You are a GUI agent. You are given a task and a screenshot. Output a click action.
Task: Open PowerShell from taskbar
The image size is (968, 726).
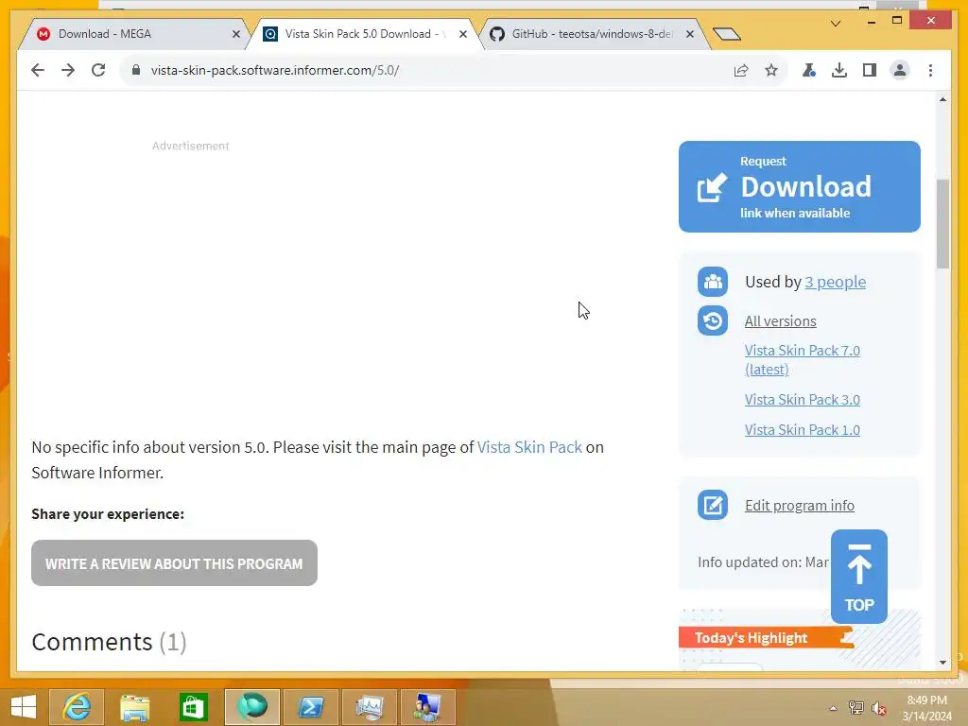[310, 707]
